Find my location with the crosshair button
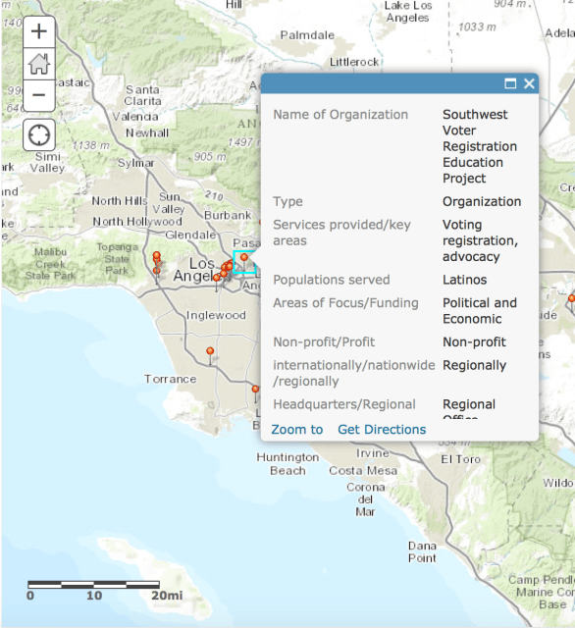The height and width of the screenshot is (628, 575). (39, 135)
